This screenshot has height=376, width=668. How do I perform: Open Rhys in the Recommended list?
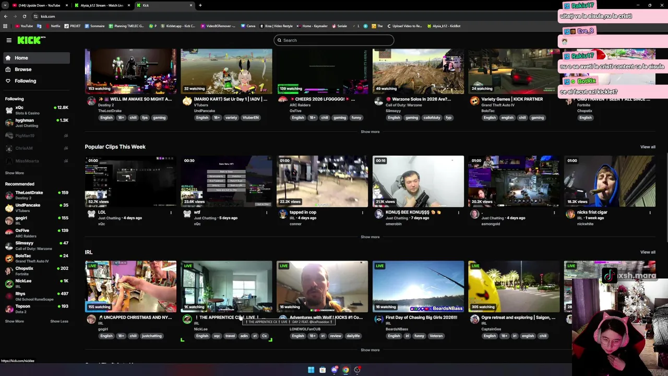click(x=37, y=296)
